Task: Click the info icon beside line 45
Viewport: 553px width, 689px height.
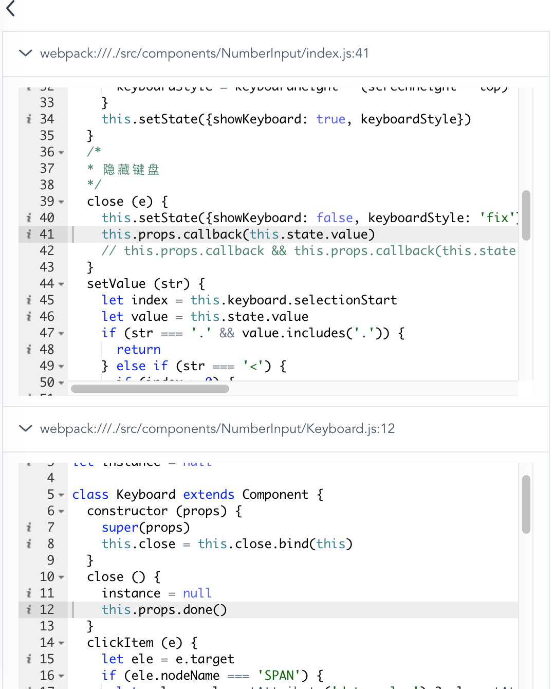Action: 29,300
